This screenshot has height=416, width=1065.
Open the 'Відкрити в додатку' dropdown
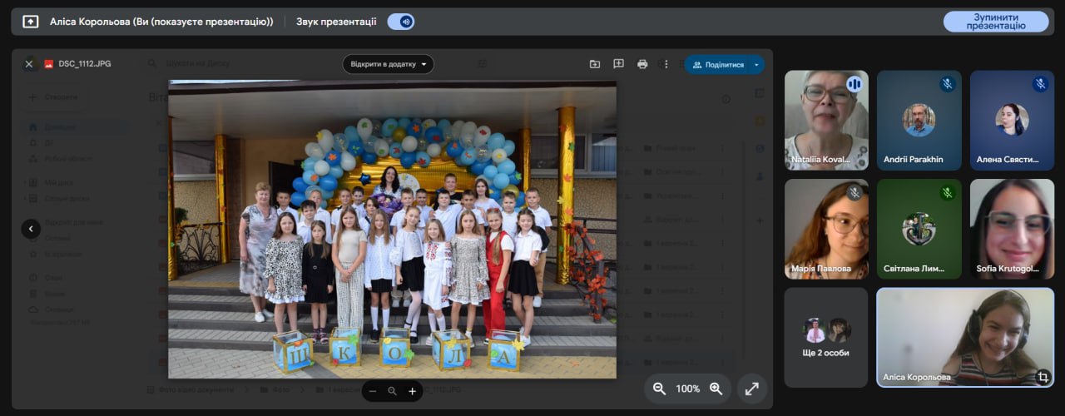(x=388, y=64)
